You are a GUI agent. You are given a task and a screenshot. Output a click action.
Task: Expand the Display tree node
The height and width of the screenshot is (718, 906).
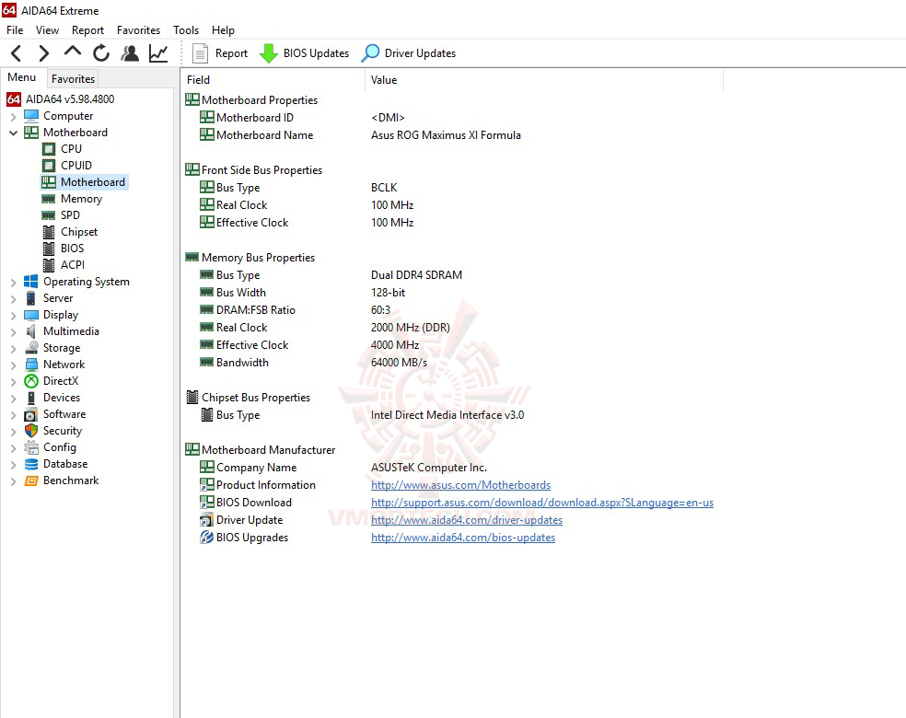pyautogui.click(x=13, y=316)
